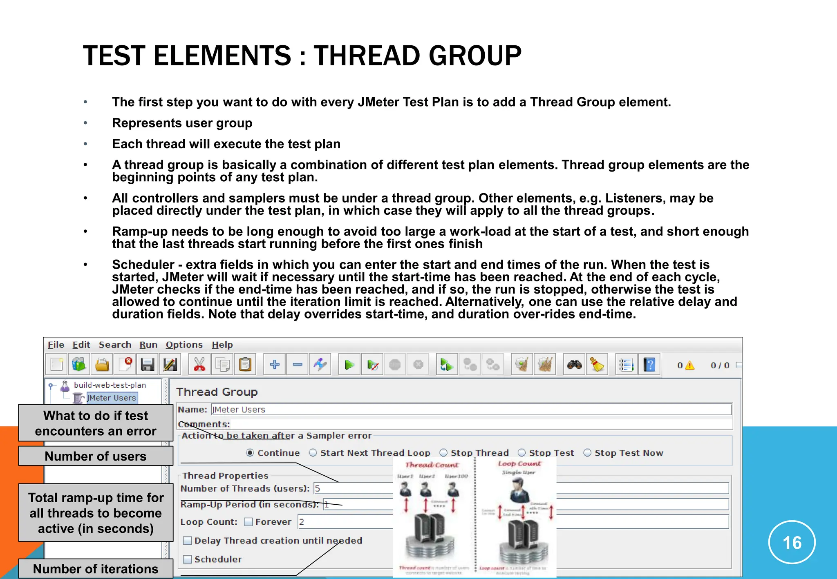Collapse the build-web-test-plan tree node
This screenshot has height=579, width=837.
click(51, 385)
